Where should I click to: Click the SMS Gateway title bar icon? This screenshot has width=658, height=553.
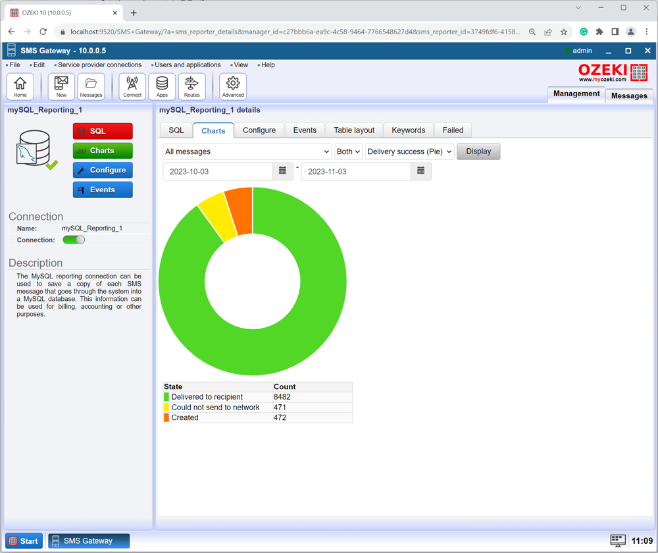pos(11,51)
